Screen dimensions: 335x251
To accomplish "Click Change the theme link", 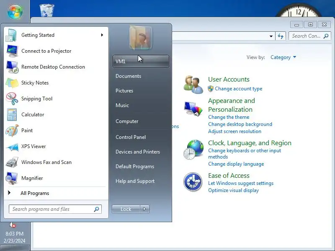I will [x=229, y=117].
